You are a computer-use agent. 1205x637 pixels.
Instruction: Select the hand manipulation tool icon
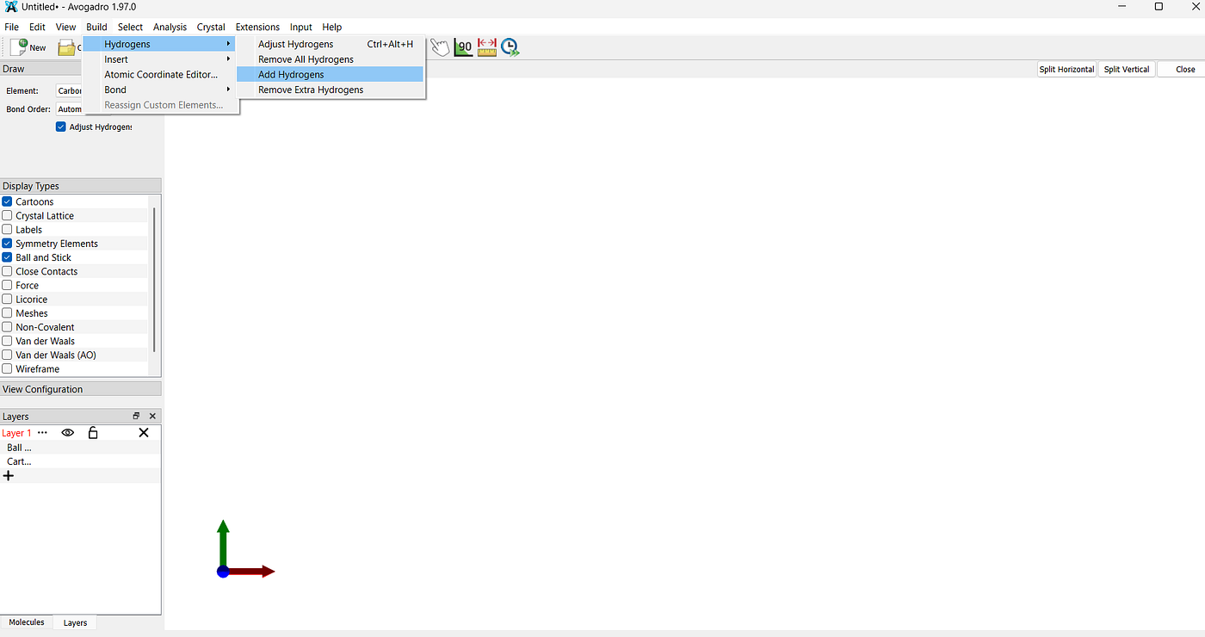point(440,47)
